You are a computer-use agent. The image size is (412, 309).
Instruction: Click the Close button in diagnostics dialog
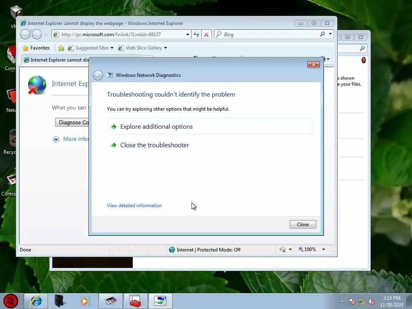coord(303,225)
